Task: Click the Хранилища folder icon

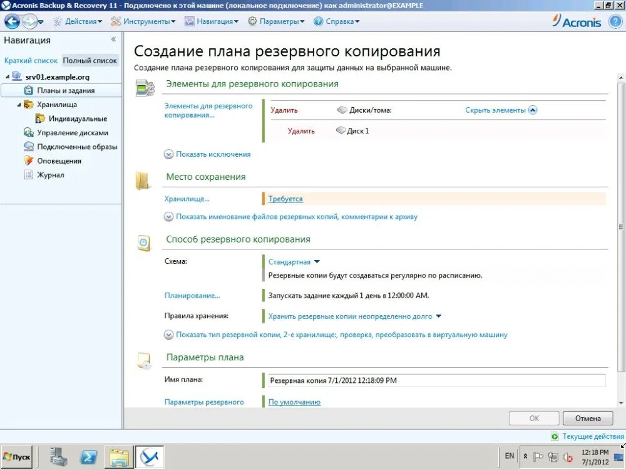Action: pos(28,105)
